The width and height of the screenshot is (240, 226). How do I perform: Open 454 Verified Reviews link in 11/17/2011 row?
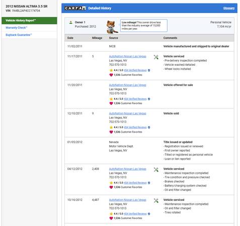tap(135, 70)
